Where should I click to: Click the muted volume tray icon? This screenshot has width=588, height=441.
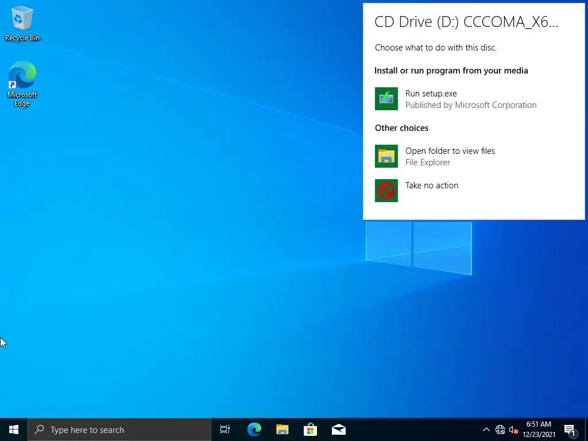[x=513, y=430]
